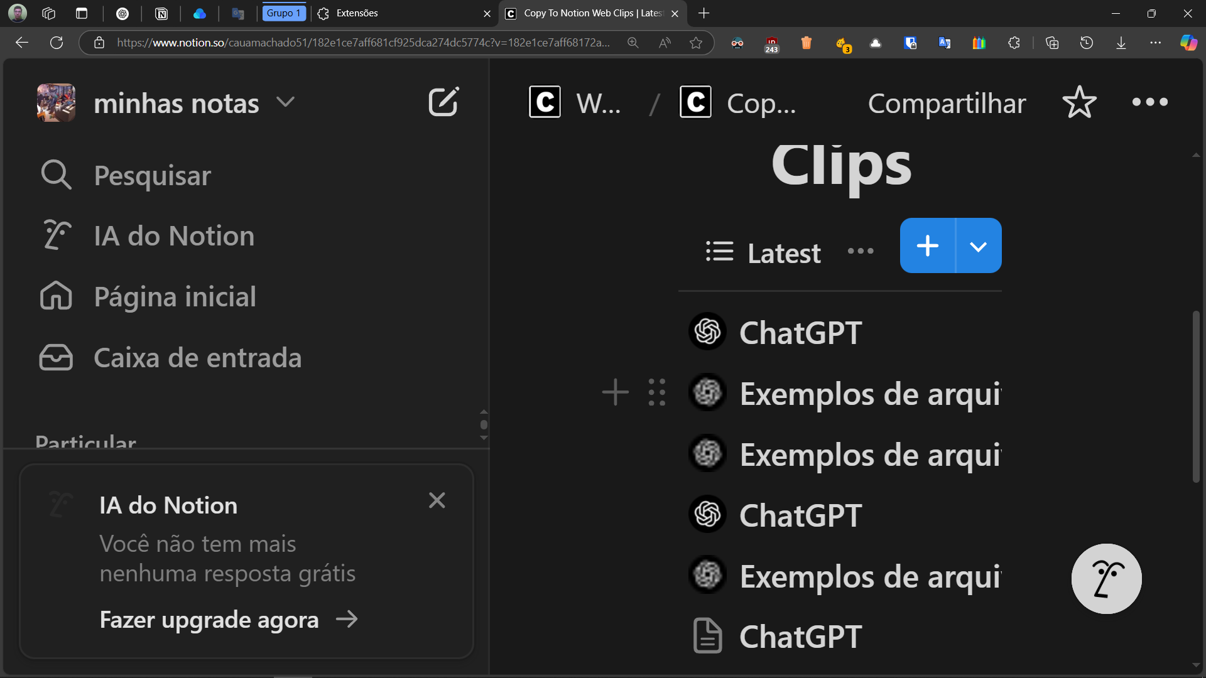Click the address bar URL field
Viewport: 1206px width, 678px height.
(x=363, y=43)
